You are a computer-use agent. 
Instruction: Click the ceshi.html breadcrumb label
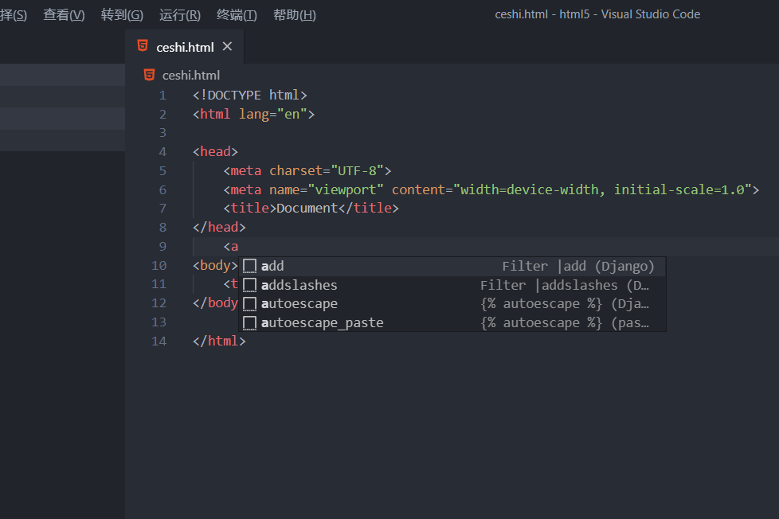191,76
